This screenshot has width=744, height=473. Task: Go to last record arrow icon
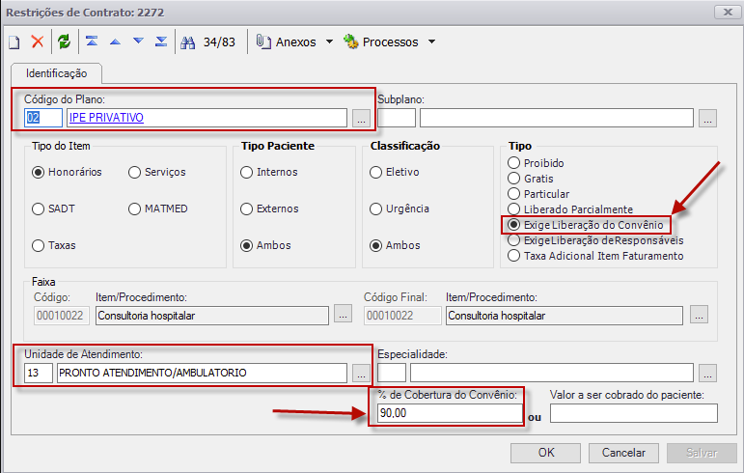point(161,42)
